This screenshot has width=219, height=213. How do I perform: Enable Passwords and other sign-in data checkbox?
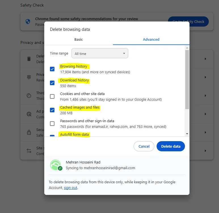click(52, 124)
